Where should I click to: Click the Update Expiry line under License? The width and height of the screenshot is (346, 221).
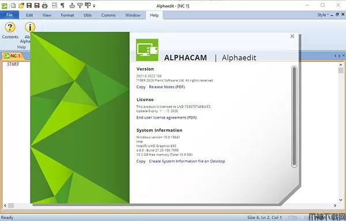pyautogui.click(x=157, y=111)
